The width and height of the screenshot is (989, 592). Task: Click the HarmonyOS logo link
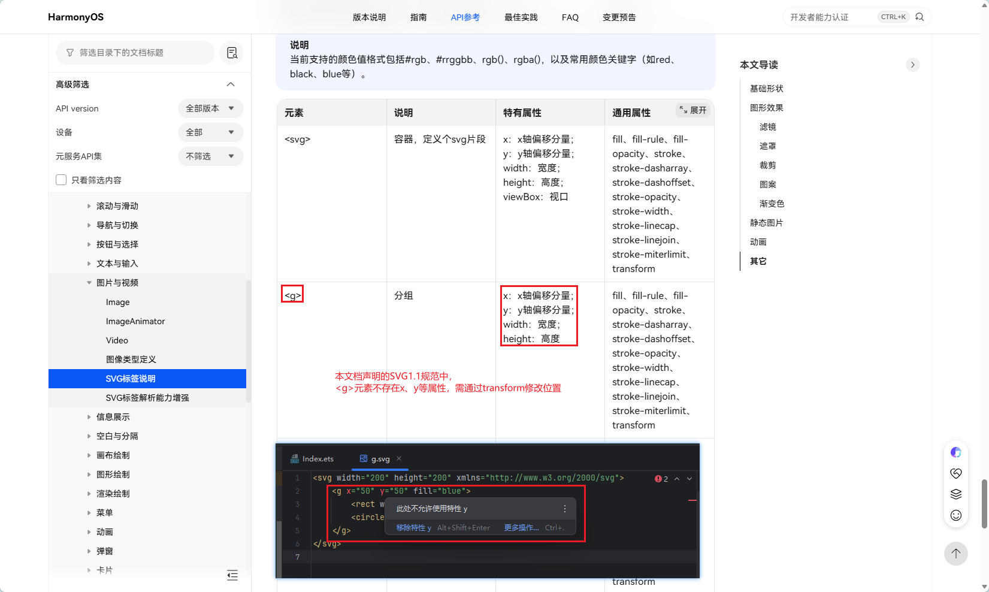click(x=75, y=17)
